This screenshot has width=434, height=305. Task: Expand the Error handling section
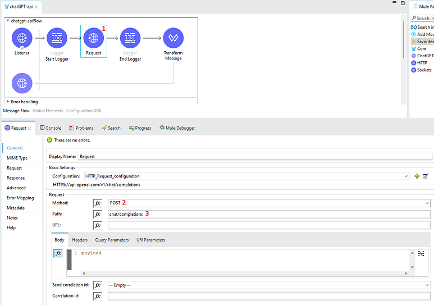point(8,102)
